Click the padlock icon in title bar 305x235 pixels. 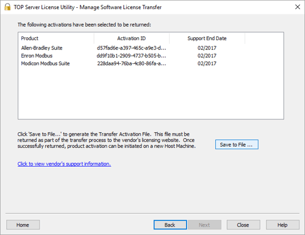pyautogui.click(x=7, y=7)
